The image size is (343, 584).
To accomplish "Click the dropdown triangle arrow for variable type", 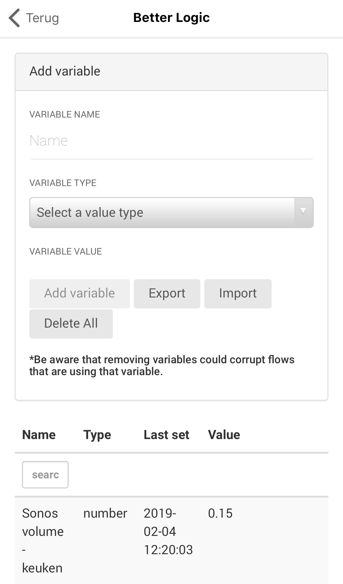I will [303, 212].
